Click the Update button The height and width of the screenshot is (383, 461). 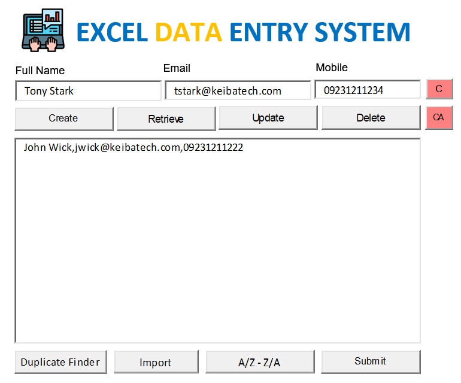click(268, 118)
